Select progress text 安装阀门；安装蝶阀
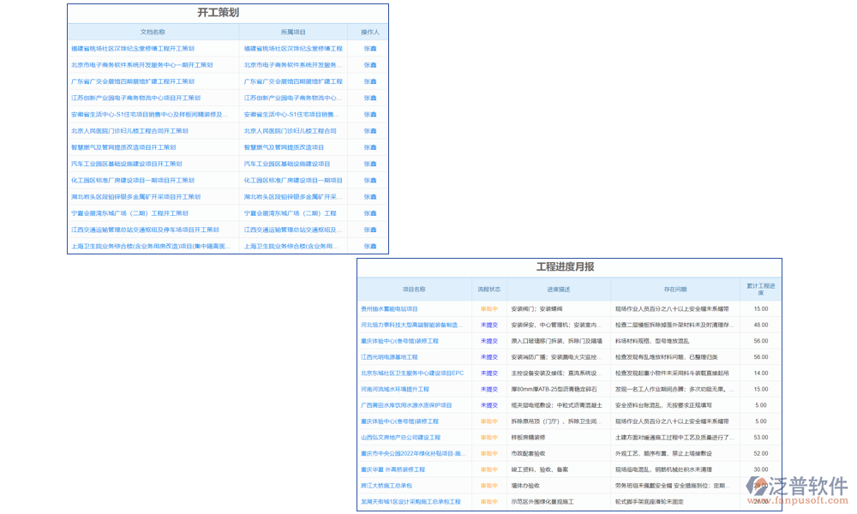The image size is (857, 514). [536, 309]
